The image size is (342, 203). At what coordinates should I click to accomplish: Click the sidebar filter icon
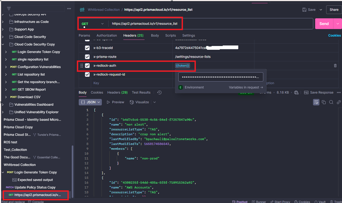[x=9, y=9]
